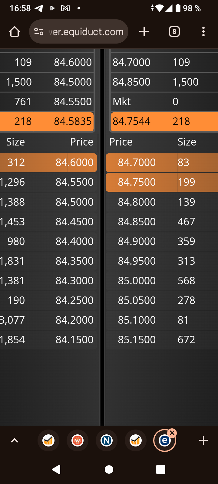Select the orange 84.7544 ask row

(x=164, y=121)
